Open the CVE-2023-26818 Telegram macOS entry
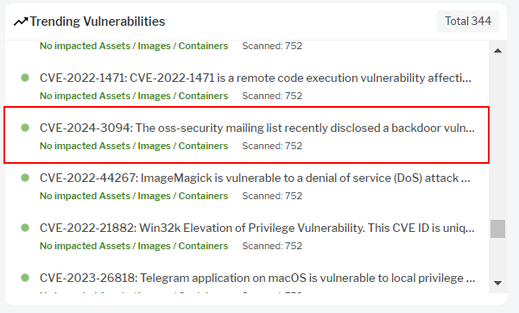This screenshot has width=519, height=313. 257,279
